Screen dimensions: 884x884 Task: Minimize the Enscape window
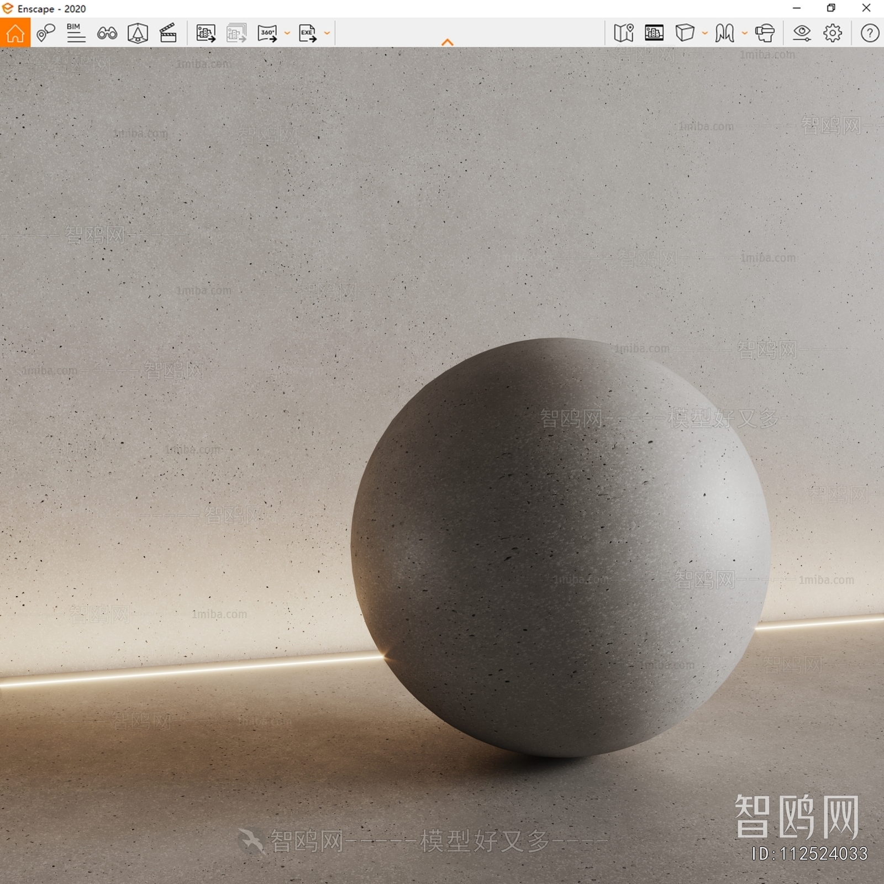click(x=797, y=8)
